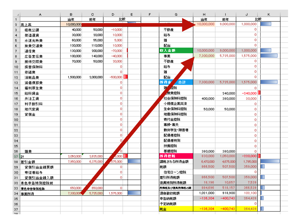Click the 前年 header in column I
The image size is (293, 219).
225,19
